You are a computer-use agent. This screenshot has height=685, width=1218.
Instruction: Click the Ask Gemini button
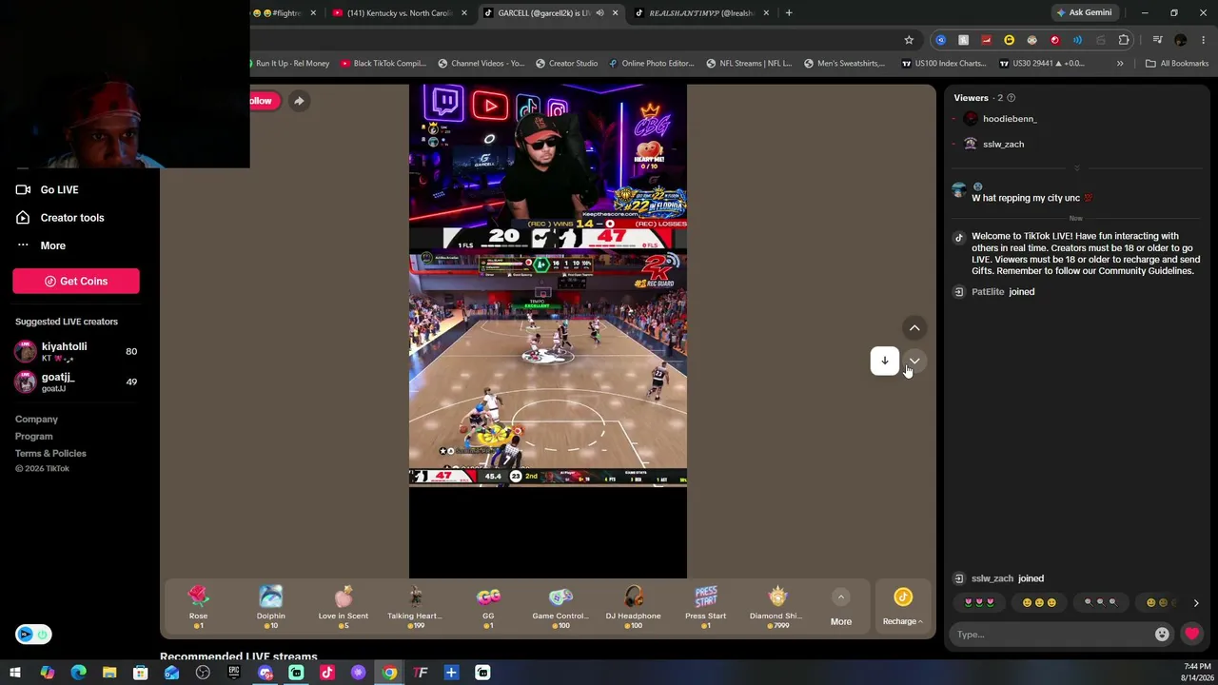(1083, 13)
